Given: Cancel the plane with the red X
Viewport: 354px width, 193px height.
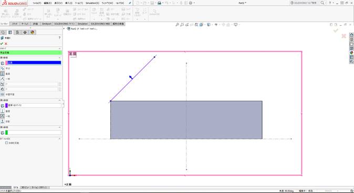Looking at the screenshot, I should tap(6, 44).
